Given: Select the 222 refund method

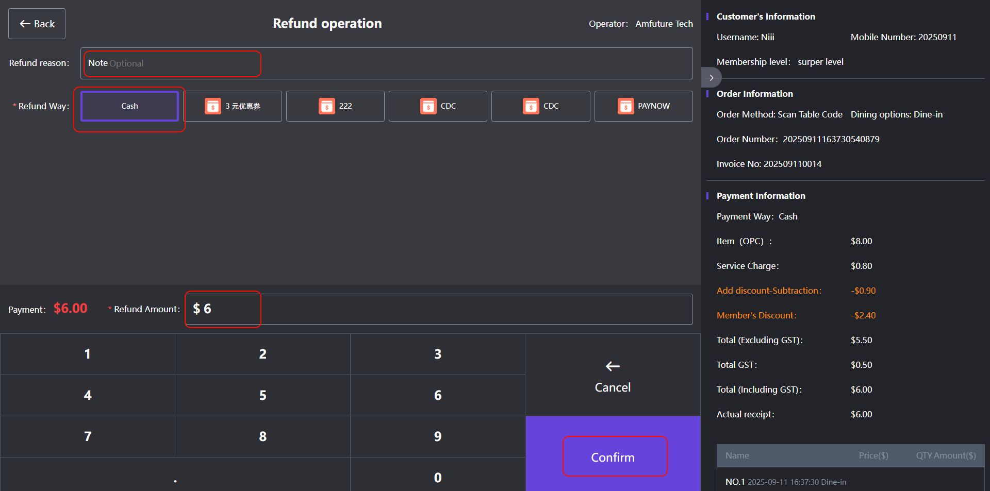Looking at the screenshot, I should pyautogui.click(x=335, y=106).
